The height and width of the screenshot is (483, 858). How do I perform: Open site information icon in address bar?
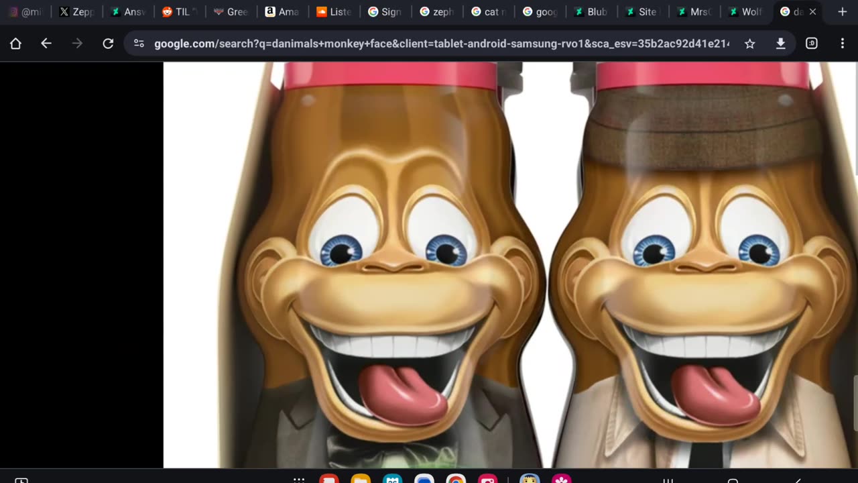139,44
